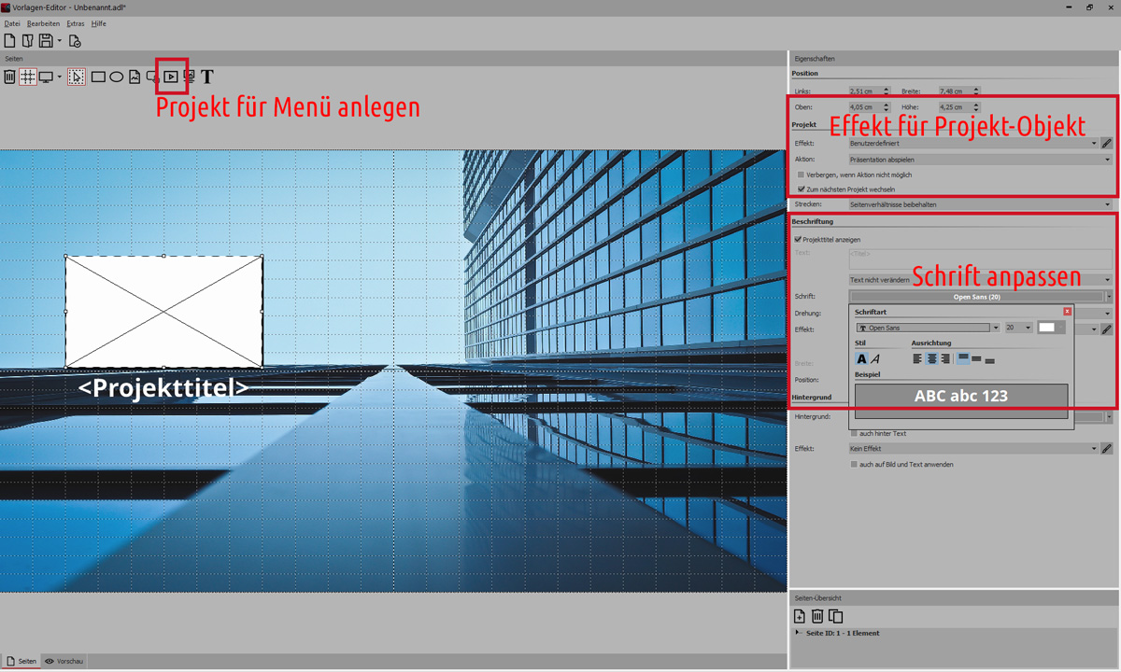Toggle the grid display icon
Image resolution: width=1121 pixels, height=672 pixels.
pos(28,77)
